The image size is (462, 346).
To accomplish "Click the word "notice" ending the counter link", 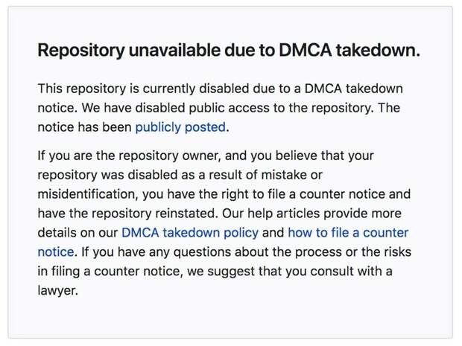I will [56, 252].
